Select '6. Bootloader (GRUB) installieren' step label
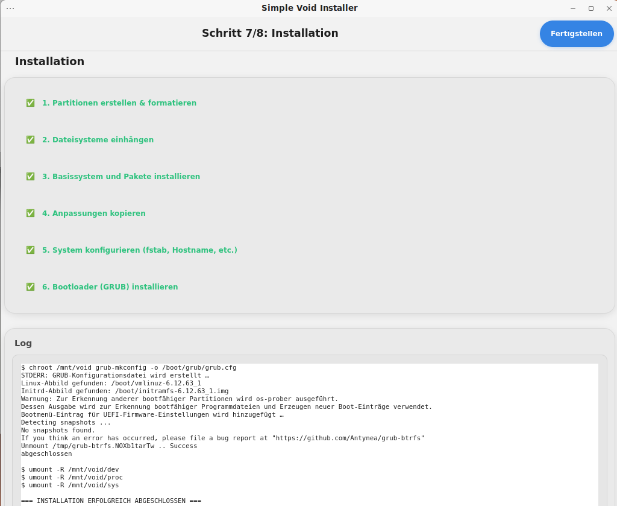 pyautogui.click(x=110, y=287)
